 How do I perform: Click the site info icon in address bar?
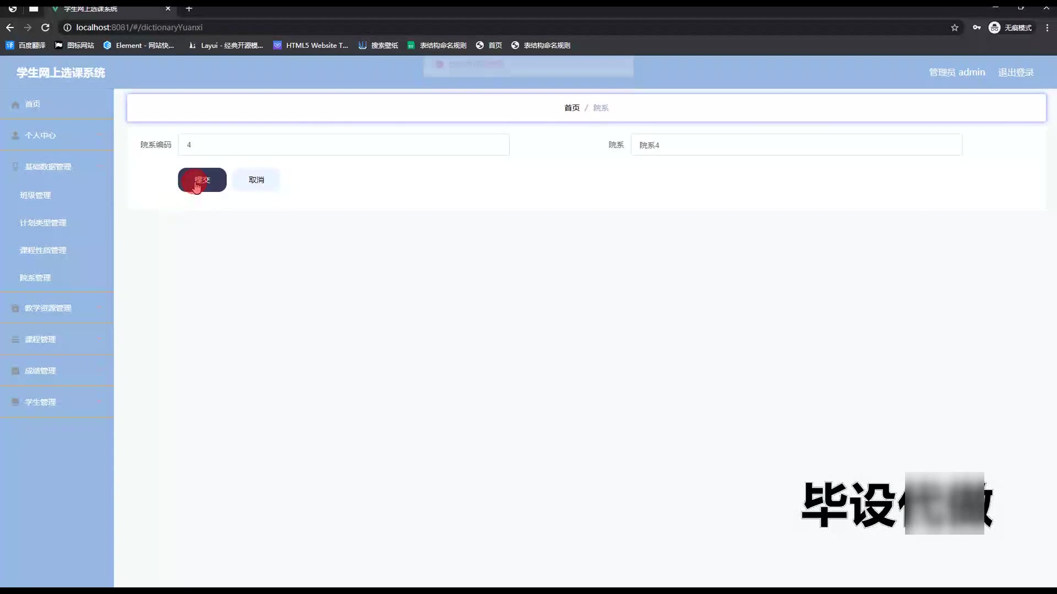click(67, 28)
